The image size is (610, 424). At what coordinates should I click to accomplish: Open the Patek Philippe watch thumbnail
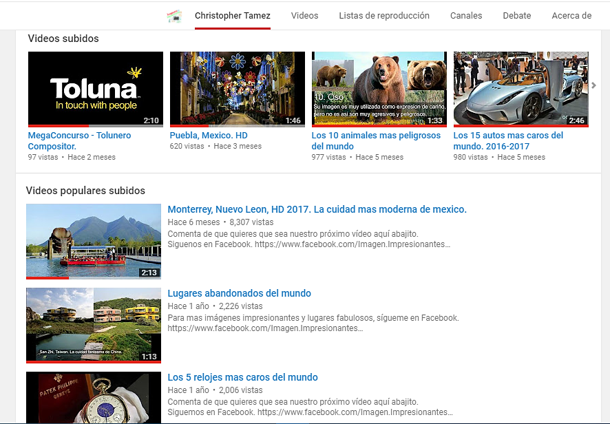(94, 397)
